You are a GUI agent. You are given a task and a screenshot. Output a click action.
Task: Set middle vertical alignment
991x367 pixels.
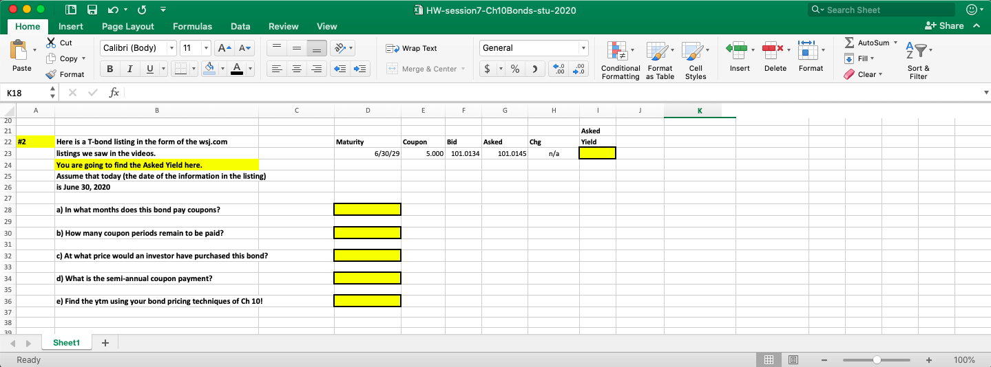click(296, 48)
